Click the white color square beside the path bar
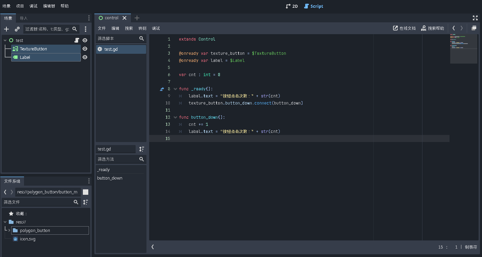The height and width of the screenshot is (257, 482). coord(86,192)
